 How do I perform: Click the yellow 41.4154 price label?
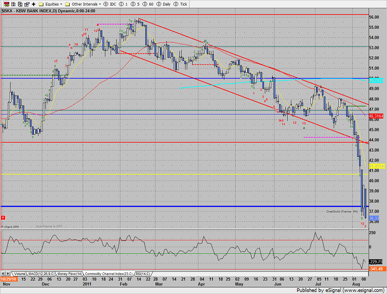coord(377,167)
